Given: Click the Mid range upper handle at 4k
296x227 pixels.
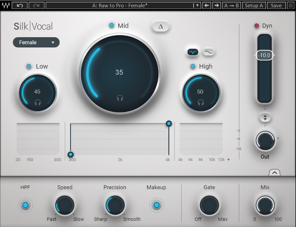Looking at the screenshot, I should 169,123.
